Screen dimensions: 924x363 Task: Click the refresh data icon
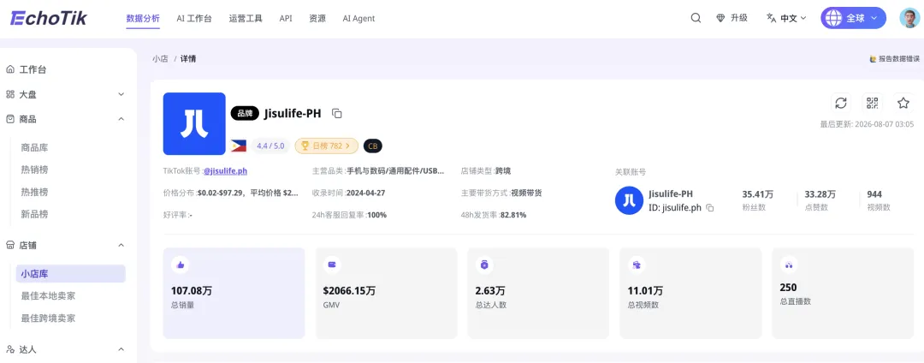click(841, 103)
